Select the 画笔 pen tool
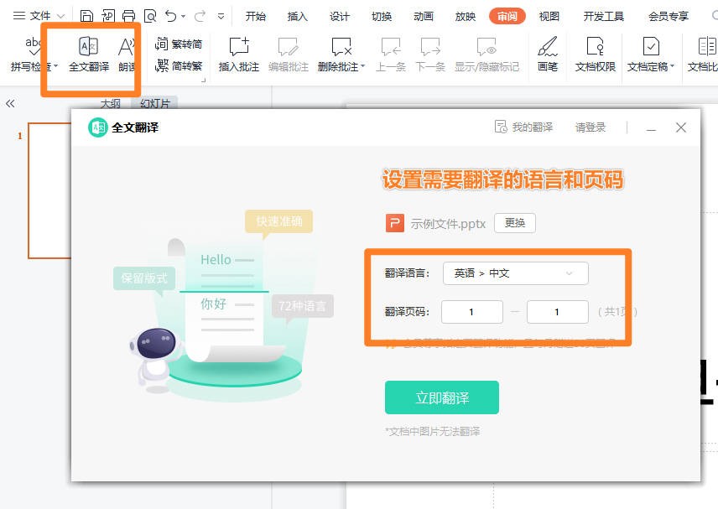The width and height of the screenshot is (718, 509). [x=548, y=55]
